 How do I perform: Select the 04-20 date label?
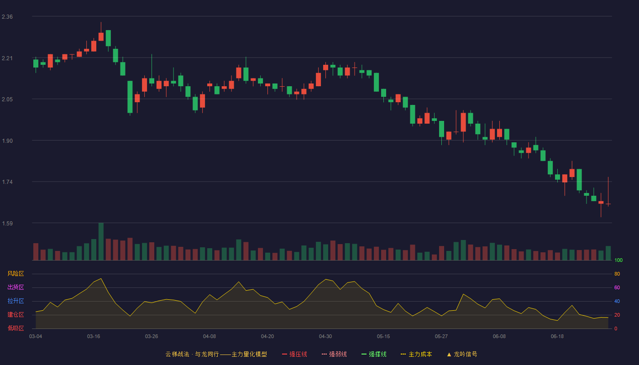[267, 336]
